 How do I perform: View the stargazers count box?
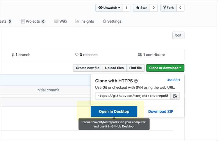pos(154,8)
